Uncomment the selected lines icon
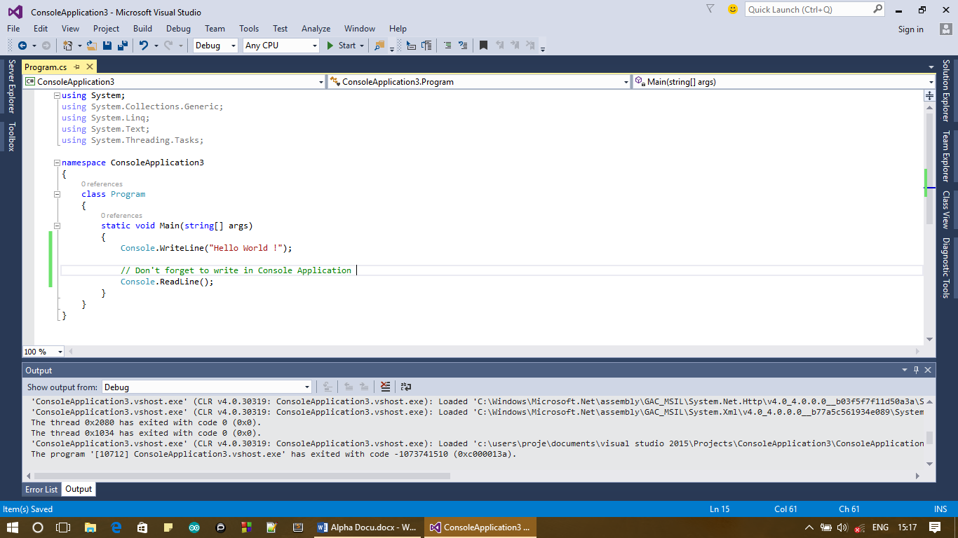Screen dimensions: 958x538 click(x=462, y=45)
